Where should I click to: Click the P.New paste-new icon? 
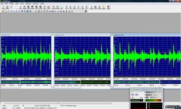coord(33,7)
